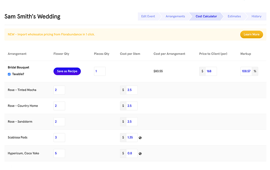This screenshot has height=170, width=270.
Task: Click globe icon beside Scabiosa Pods cost
Action: click(x=140, y=137)
